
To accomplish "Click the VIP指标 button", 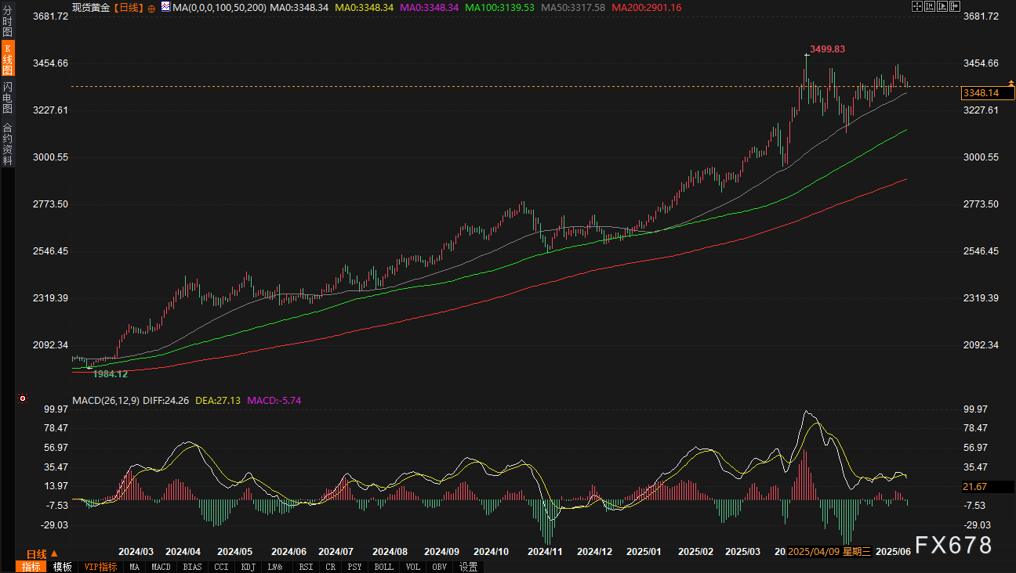I will [x=100, y=567].
